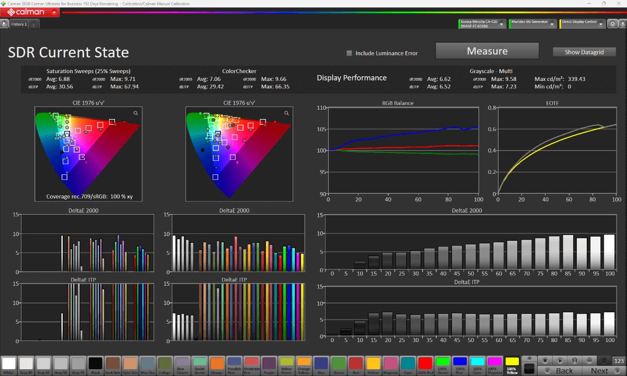Open settings with the gear icon
Image resolution: width=627 pixels, height=376 pixels.
pos(612,23)
